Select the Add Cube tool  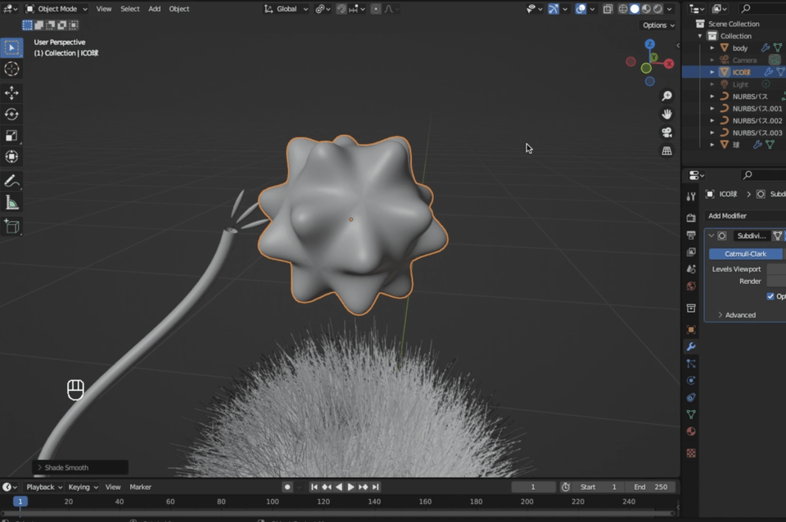point(11,225)
